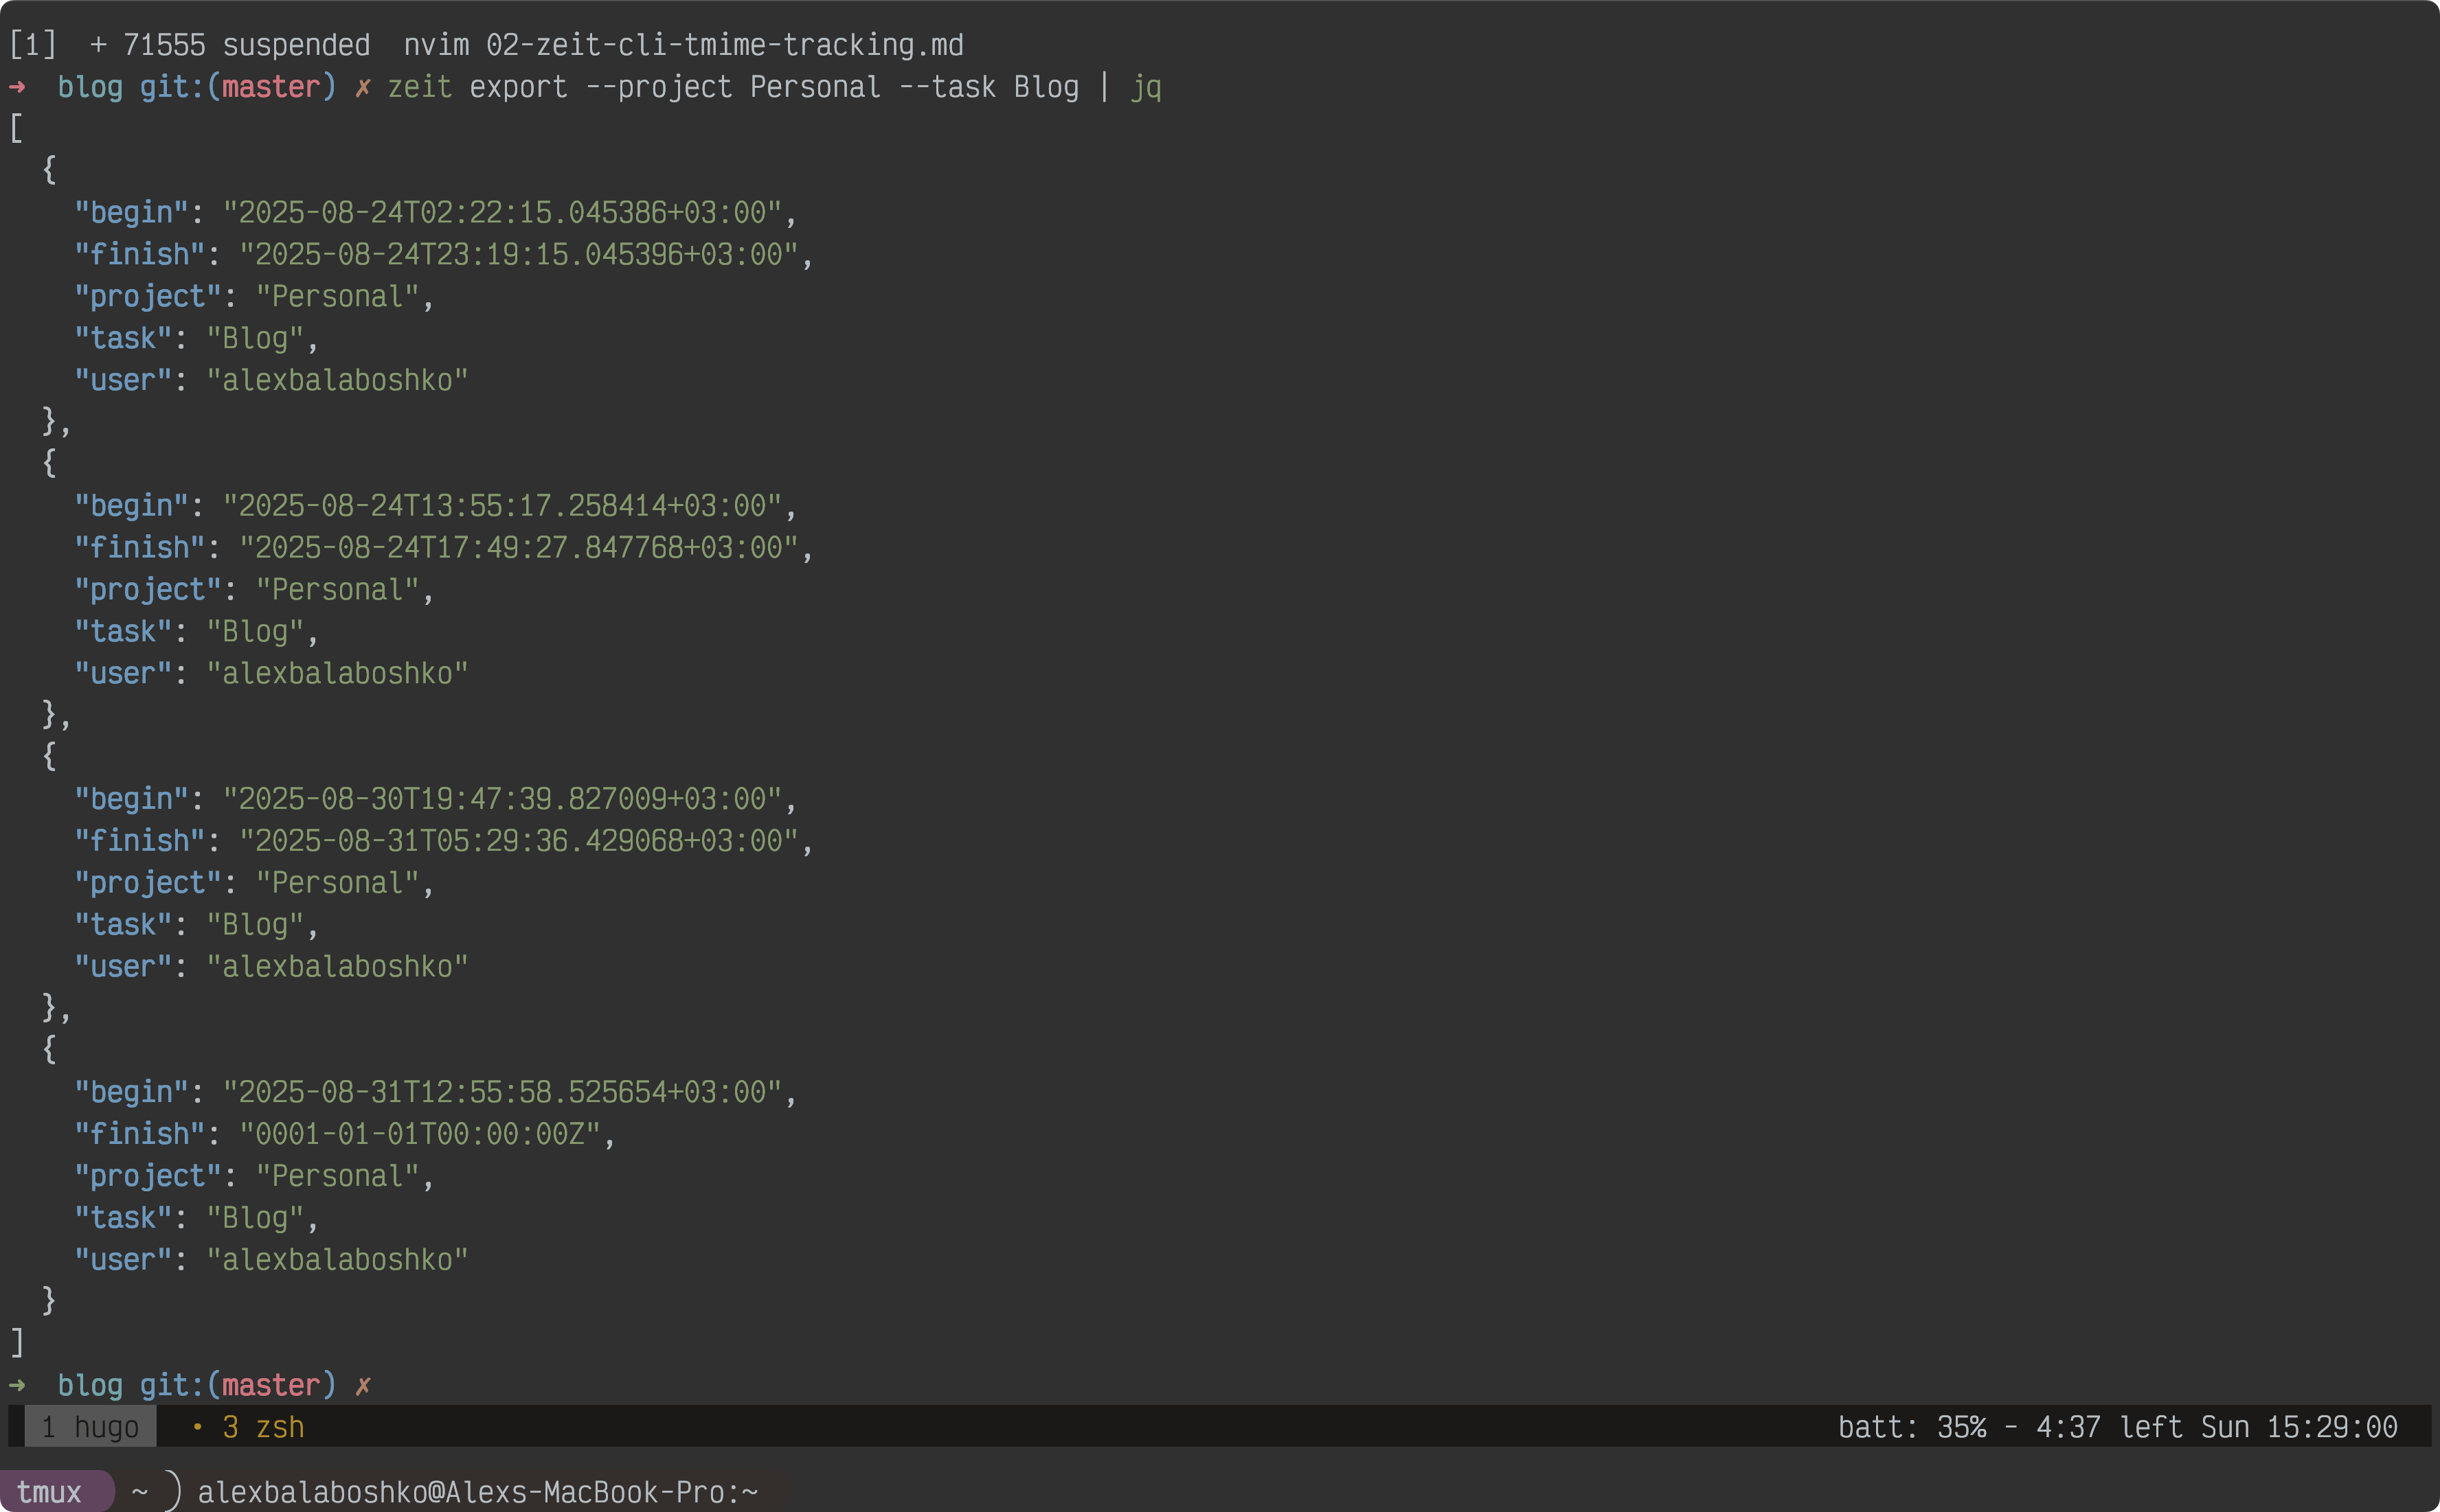Click the red prompt arrow on command line
2440x1512 pixels.
(x=17, y=87)
